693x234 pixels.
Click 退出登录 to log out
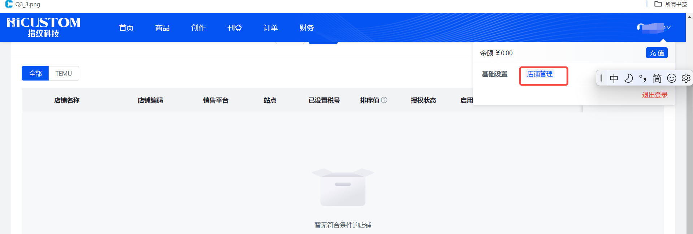click(x=655, y=95)
